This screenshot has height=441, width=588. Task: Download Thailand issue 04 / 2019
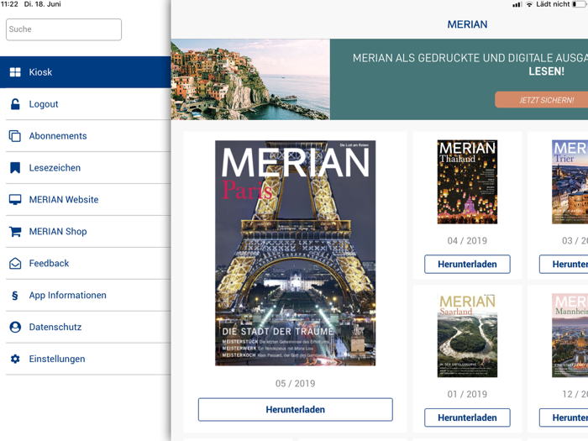point(467,264)
